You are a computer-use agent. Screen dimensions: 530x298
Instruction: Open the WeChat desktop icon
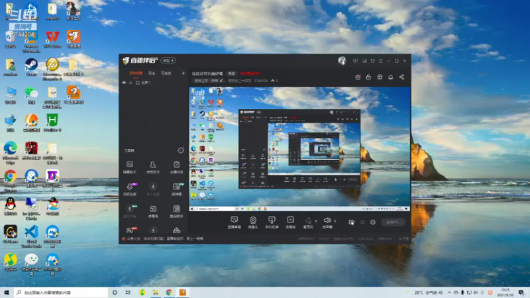point(31,95)
